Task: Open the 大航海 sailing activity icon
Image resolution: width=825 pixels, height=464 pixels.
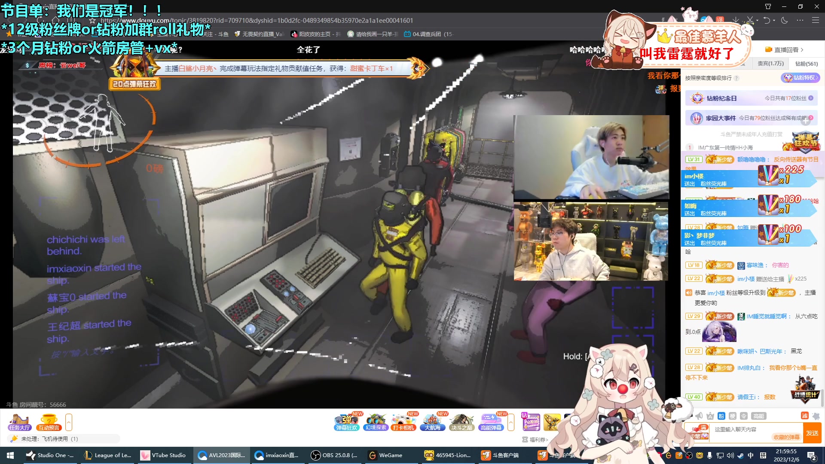Action: point(432,422)
